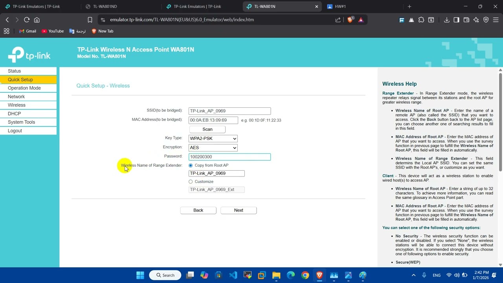Show hidden system tray icons chevron

click(413, 275)
